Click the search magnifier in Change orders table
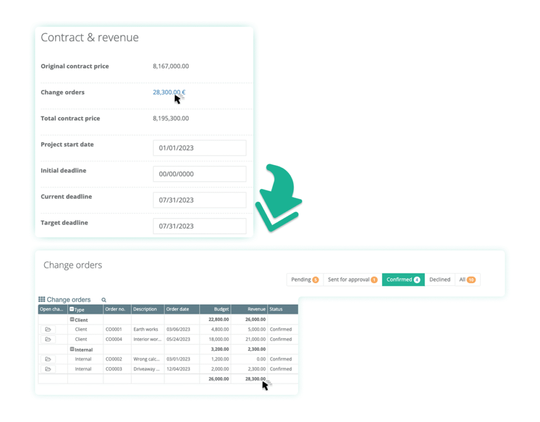This screenshot has width=540, height=422. (x=103, y=299)
